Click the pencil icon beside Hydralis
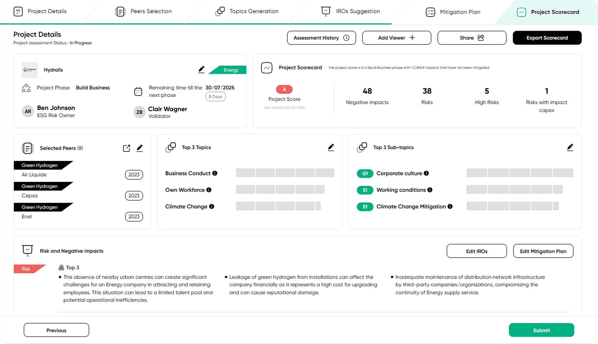 tap(201, 69)
